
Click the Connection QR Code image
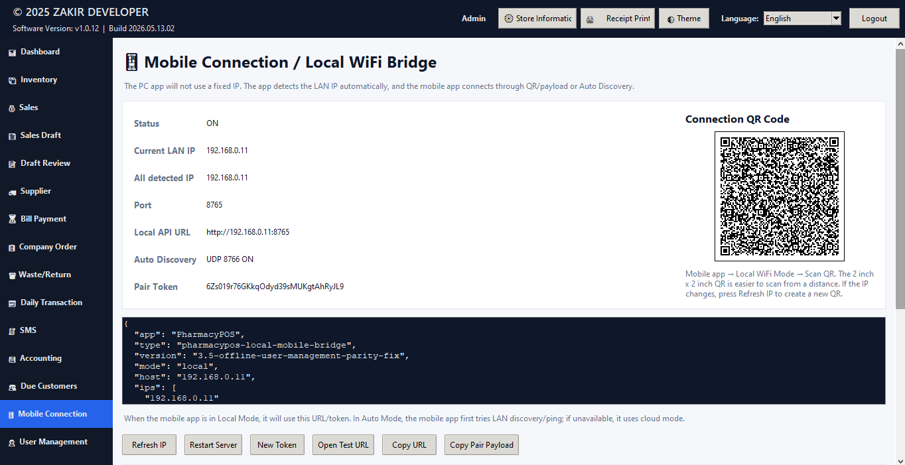click(x=780, y=196)
